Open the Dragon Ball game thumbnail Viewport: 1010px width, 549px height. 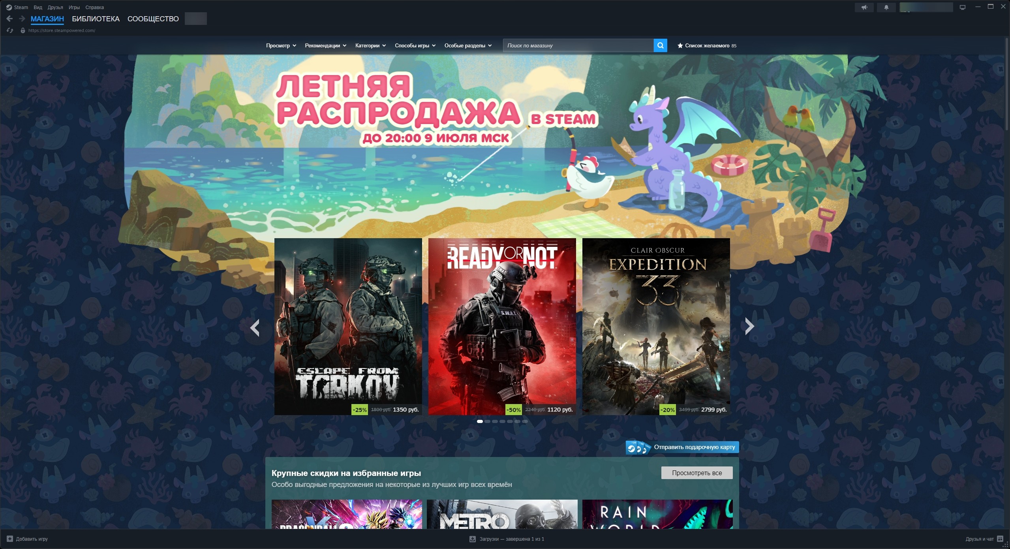click(x=347, y=514)
